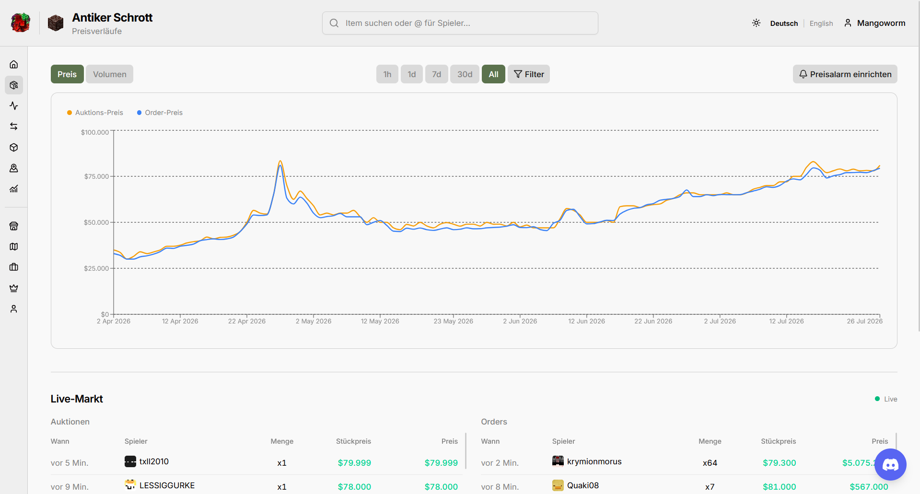Open the home icon in the sidebar
920x494 pixels.
coord(14,64)
